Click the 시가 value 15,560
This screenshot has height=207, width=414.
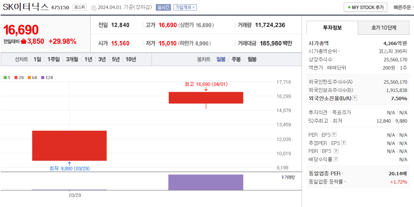[x=120, y=43]
